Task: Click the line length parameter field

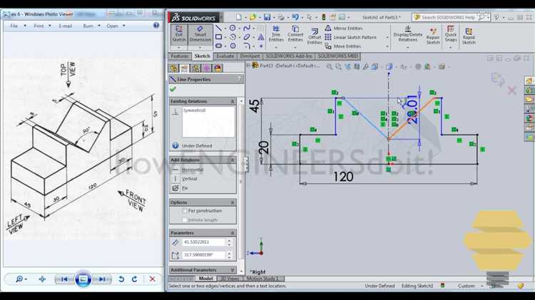Action: click(x=204, y=242)
